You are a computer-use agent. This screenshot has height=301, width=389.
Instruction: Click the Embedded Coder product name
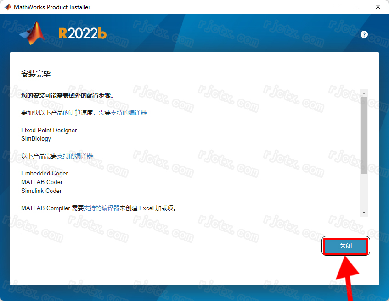45,173
